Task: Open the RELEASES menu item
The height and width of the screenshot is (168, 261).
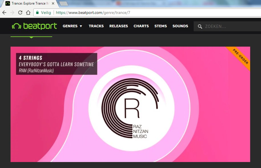Action: [x=118, y=26]
